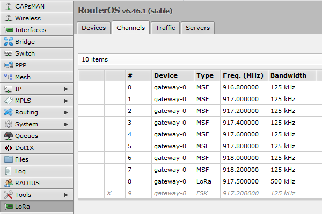The height and width of the screenshot is (214, 322).
Task: Click the Wireless antenna icon
Action: click(9, 18)
